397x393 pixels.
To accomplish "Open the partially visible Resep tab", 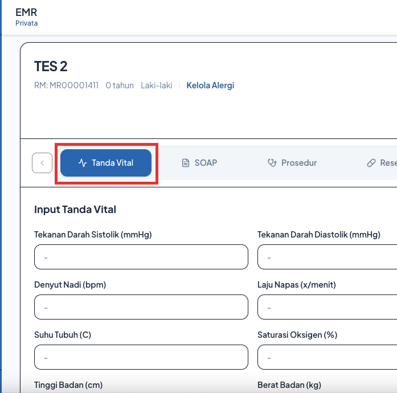I will tap(382, 163).
